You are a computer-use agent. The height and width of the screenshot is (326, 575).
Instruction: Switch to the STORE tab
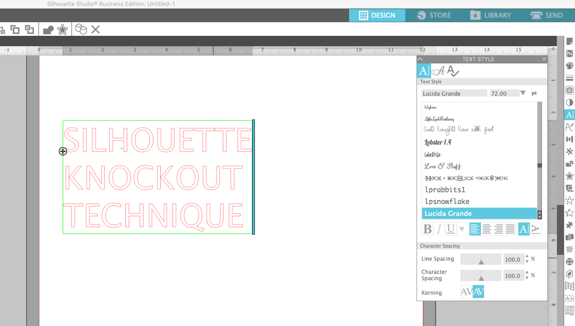coord(435,15)
